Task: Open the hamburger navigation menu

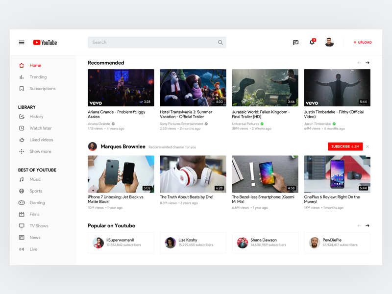Action: 21,42
